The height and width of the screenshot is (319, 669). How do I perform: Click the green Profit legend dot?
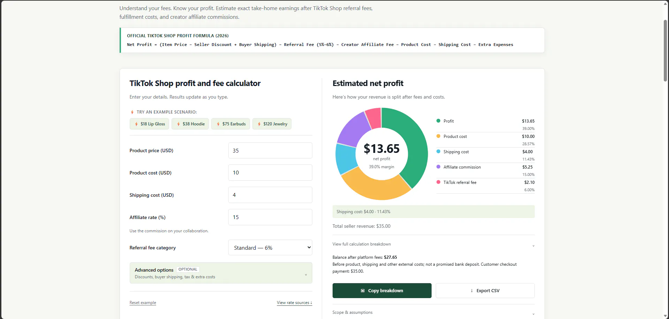438,121
